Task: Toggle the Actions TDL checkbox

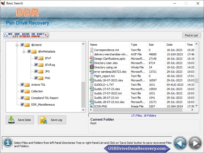Action: [22, 85]
